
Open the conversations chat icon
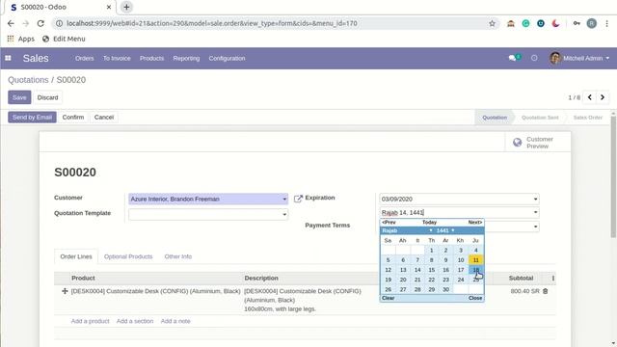pos(512,58)
